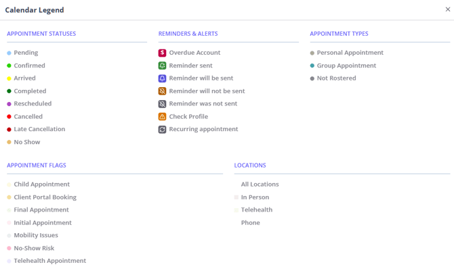Screen dimensions: 454x273
Task: Click the 'Late Cancellation' label
Action: (39, 129)
